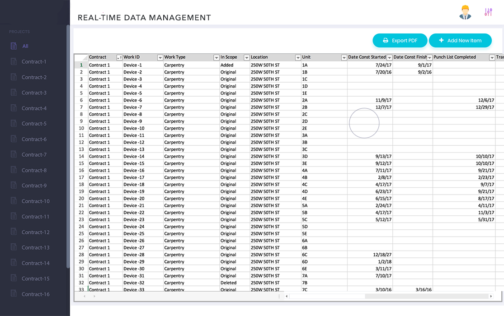This screenshot has height=316, width=504.
Task: Expand the Location column filter dropdown
Action: point(298,58)
